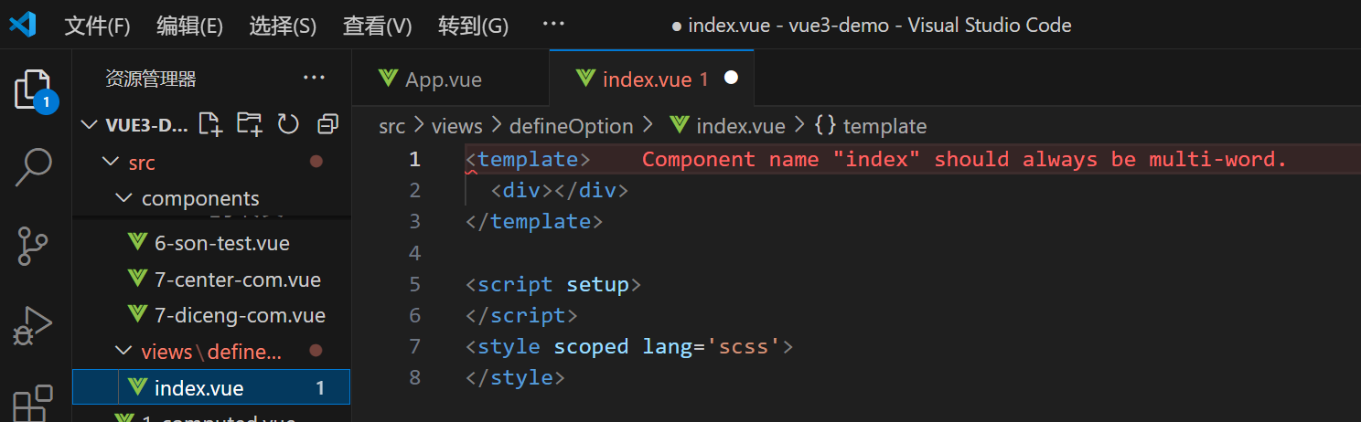This screenshot has height=422, width=1361.
Task: Open the 文件(F) menu
Action: coord(97,26)
